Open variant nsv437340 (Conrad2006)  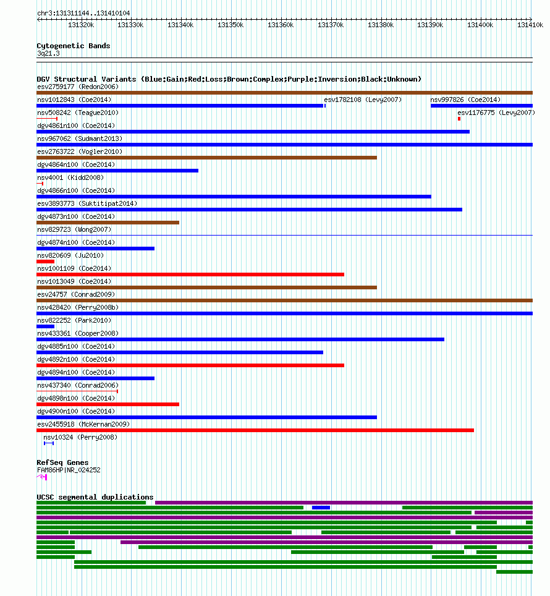coord(78,385)
